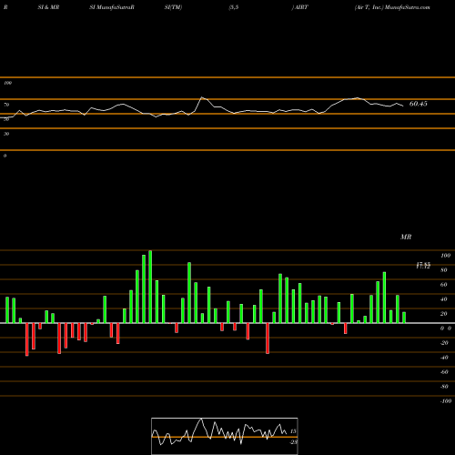Click the highest peak of the RSI line

(x=202, y=97)
